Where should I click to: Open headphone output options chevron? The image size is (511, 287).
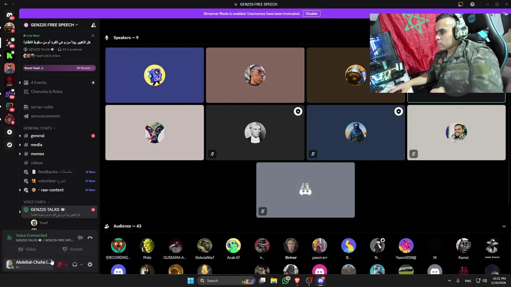click(81, 264)
